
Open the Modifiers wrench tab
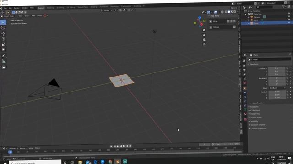coord(245,92)
